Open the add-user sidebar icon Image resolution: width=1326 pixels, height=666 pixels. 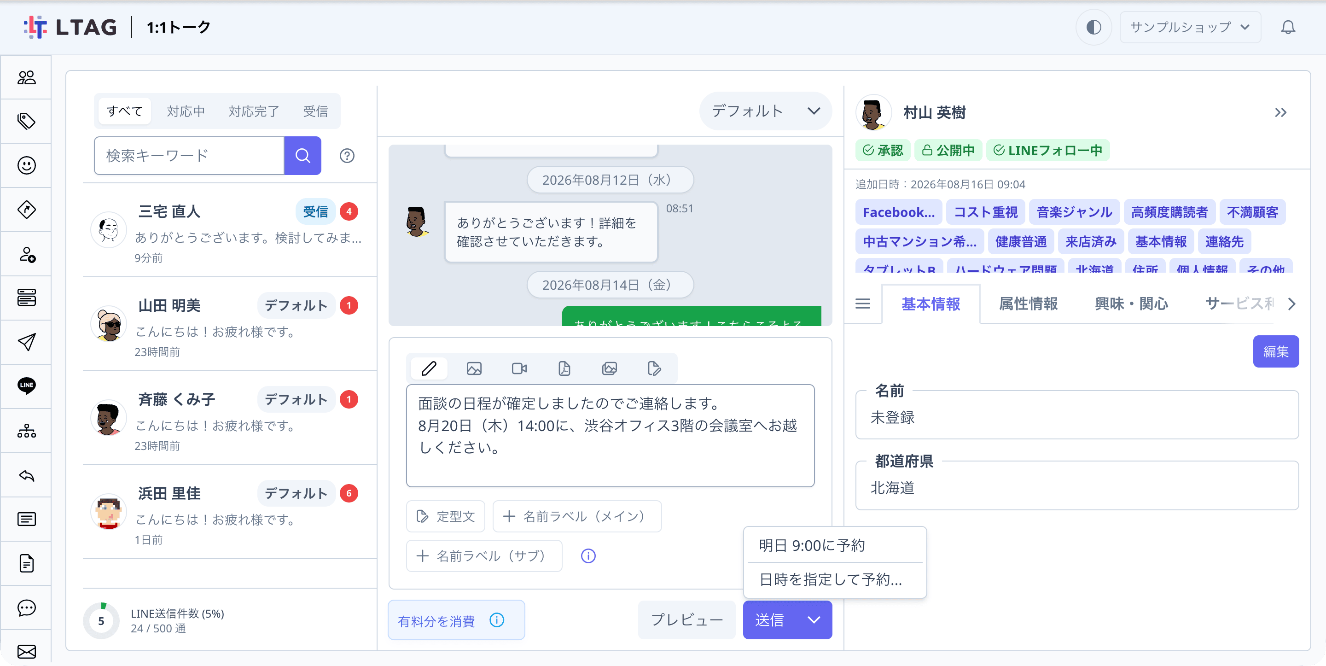pyautogui.click(x=26, y=254)
